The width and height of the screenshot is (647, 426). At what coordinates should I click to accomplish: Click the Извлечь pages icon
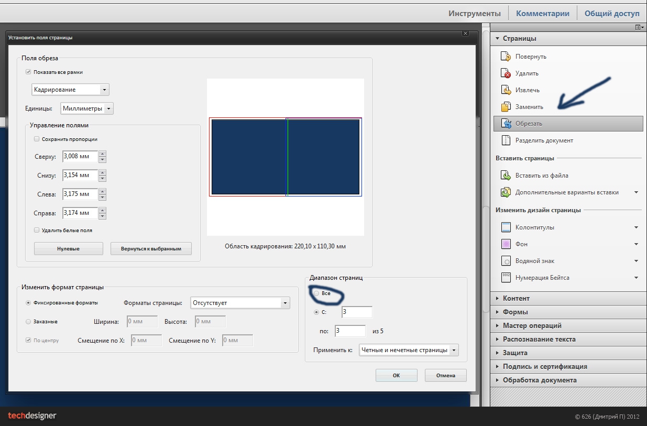tap(506, 90)
